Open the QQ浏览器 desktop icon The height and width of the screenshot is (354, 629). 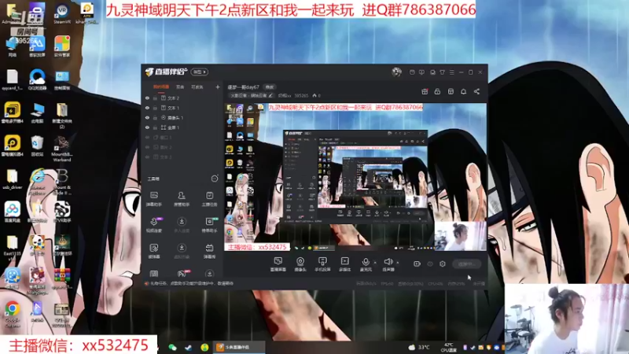tap(37, 79)
